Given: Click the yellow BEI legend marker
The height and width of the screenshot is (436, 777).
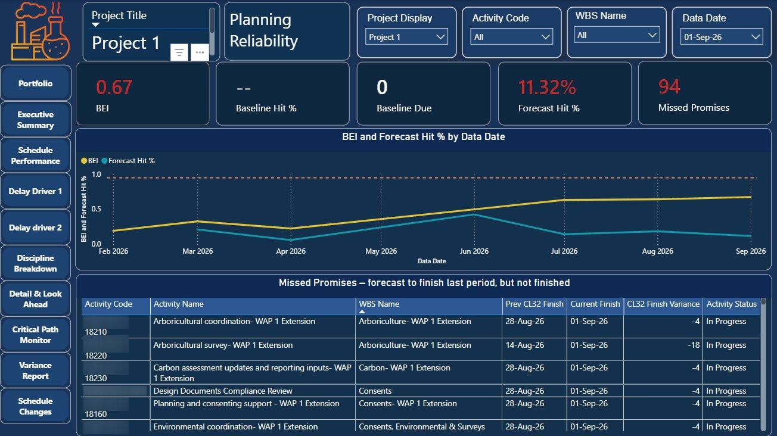Looking at the screenshot, I should point(84,161).
